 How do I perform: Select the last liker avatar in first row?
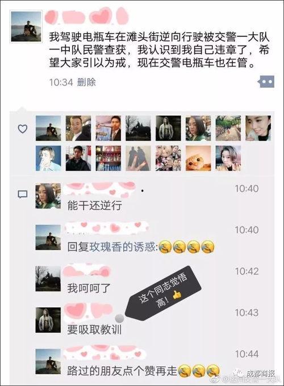click(258, 128)
